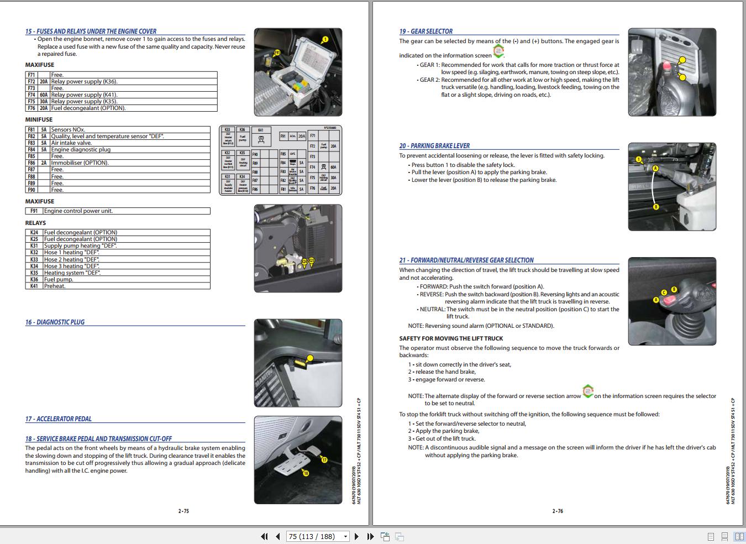
Task: Jump to the last page of the document
Action: tap(369, 536)
